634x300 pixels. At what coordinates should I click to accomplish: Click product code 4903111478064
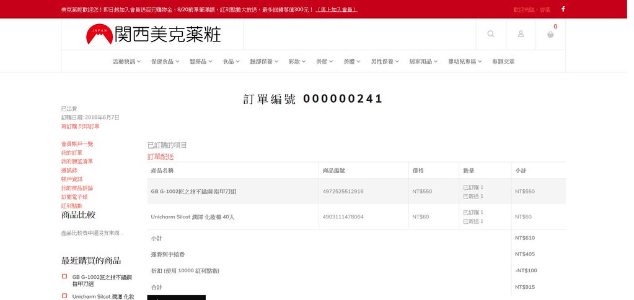[x=343, y=217]
